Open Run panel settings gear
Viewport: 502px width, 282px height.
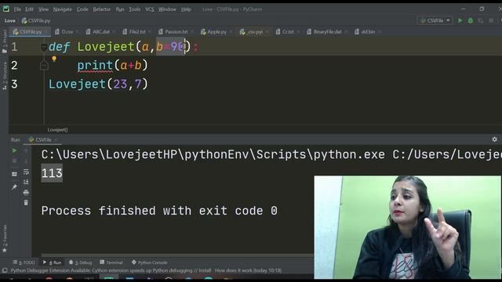[494, 139]
